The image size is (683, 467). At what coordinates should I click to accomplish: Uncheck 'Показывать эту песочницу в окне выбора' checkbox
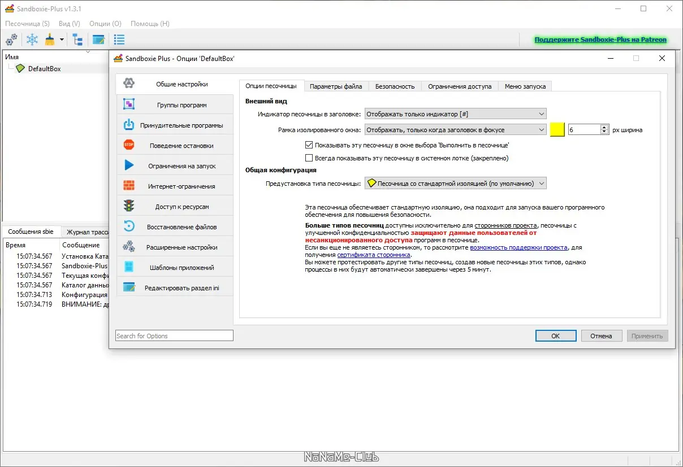(309, 145)
